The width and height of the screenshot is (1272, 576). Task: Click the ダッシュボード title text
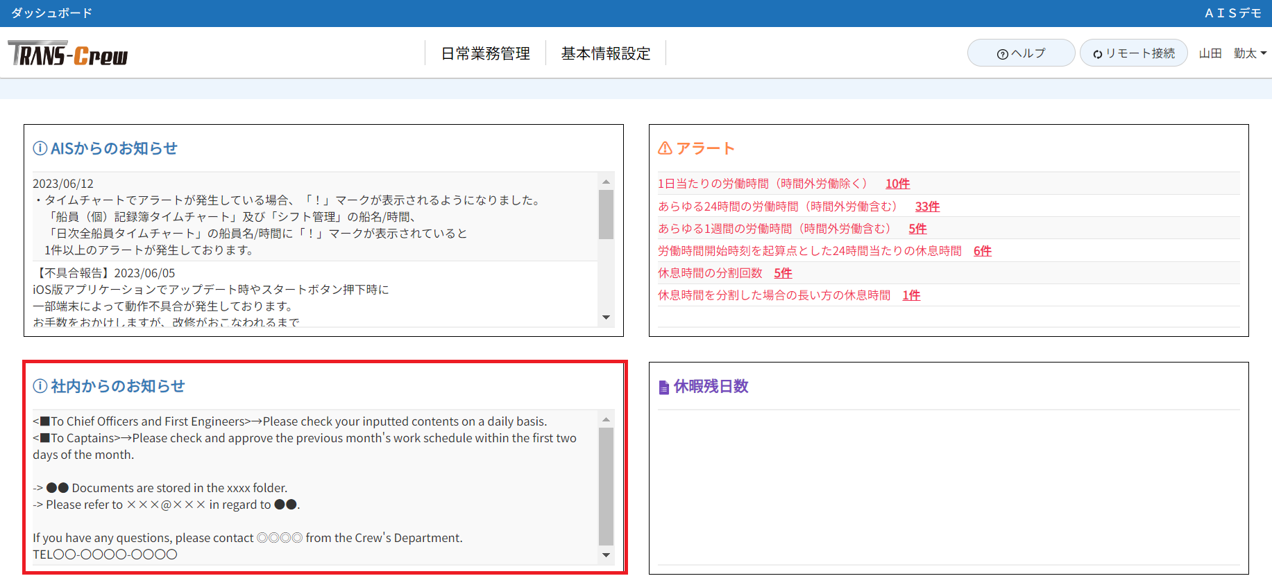click(x=51, y=13)
